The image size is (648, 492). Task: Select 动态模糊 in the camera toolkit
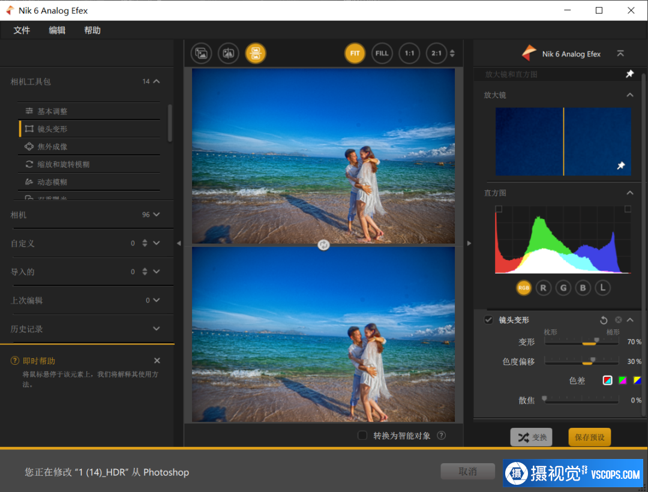coord(89,182)
